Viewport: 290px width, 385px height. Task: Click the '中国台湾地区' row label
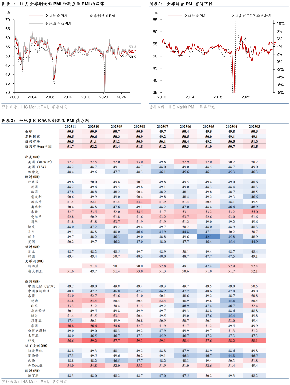point(39,291)
